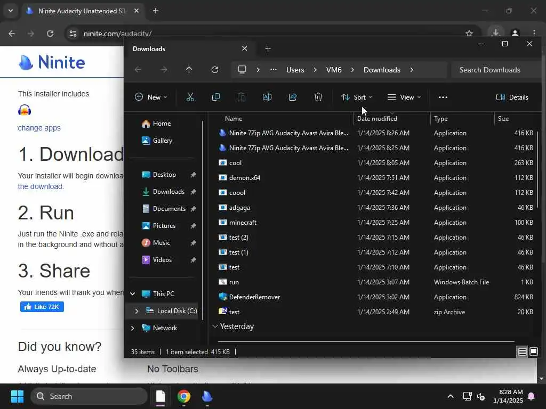The width and height of the screenshot is (546, 409).
Task: Click the taskbar Search box
Action: coord(89,396)
